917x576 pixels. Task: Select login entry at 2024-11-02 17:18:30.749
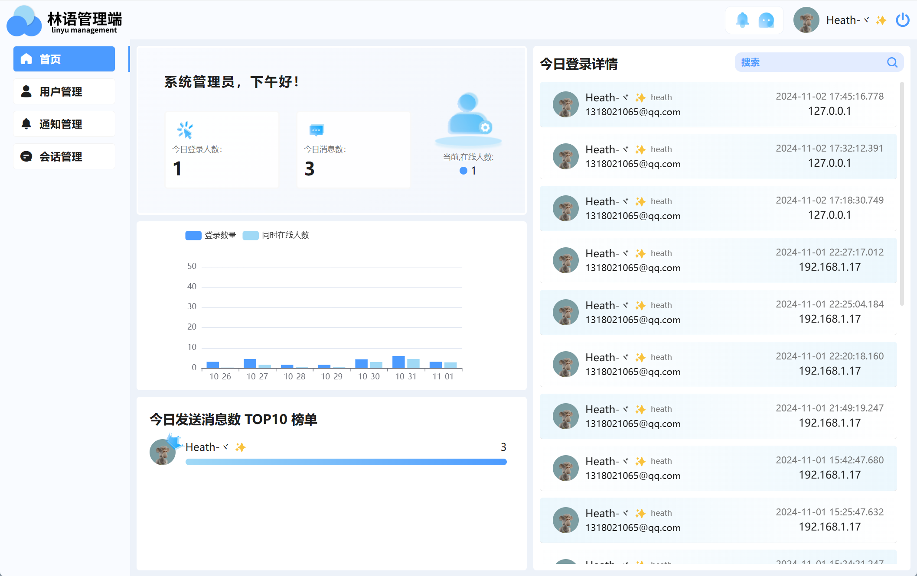718,208
